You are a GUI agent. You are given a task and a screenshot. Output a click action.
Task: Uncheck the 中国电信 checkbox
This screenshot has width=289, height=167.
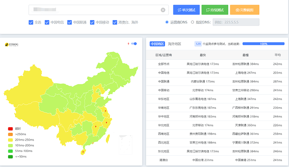tap(47, 22)
